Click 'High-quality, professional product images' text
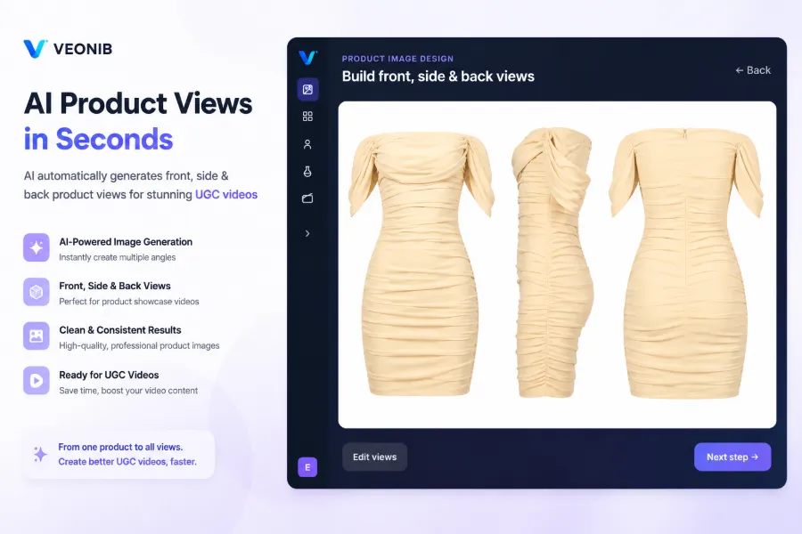Screen dimensions: 802x534 tap(139, 345)
